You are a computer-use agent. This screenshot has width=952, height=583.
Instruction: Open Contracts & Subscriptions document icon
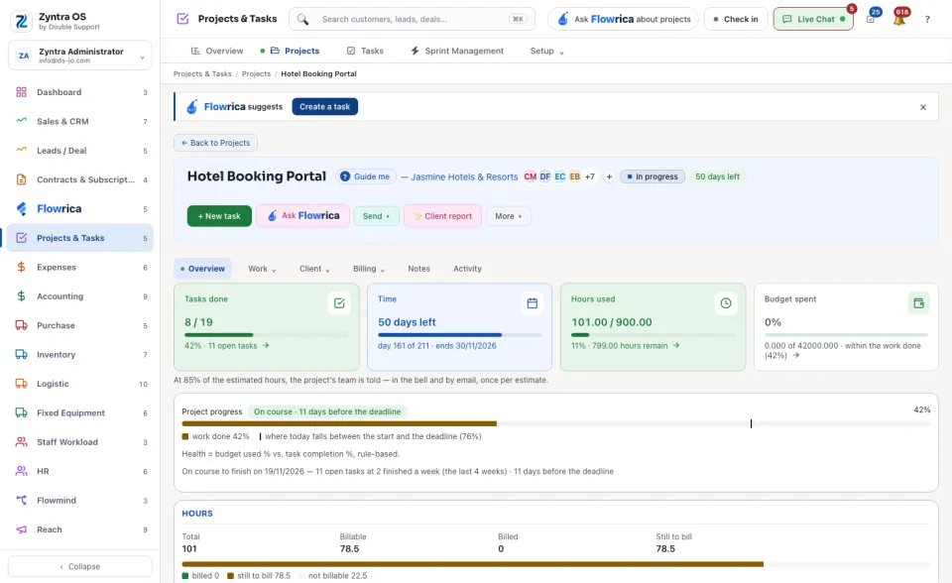[21, 179]
